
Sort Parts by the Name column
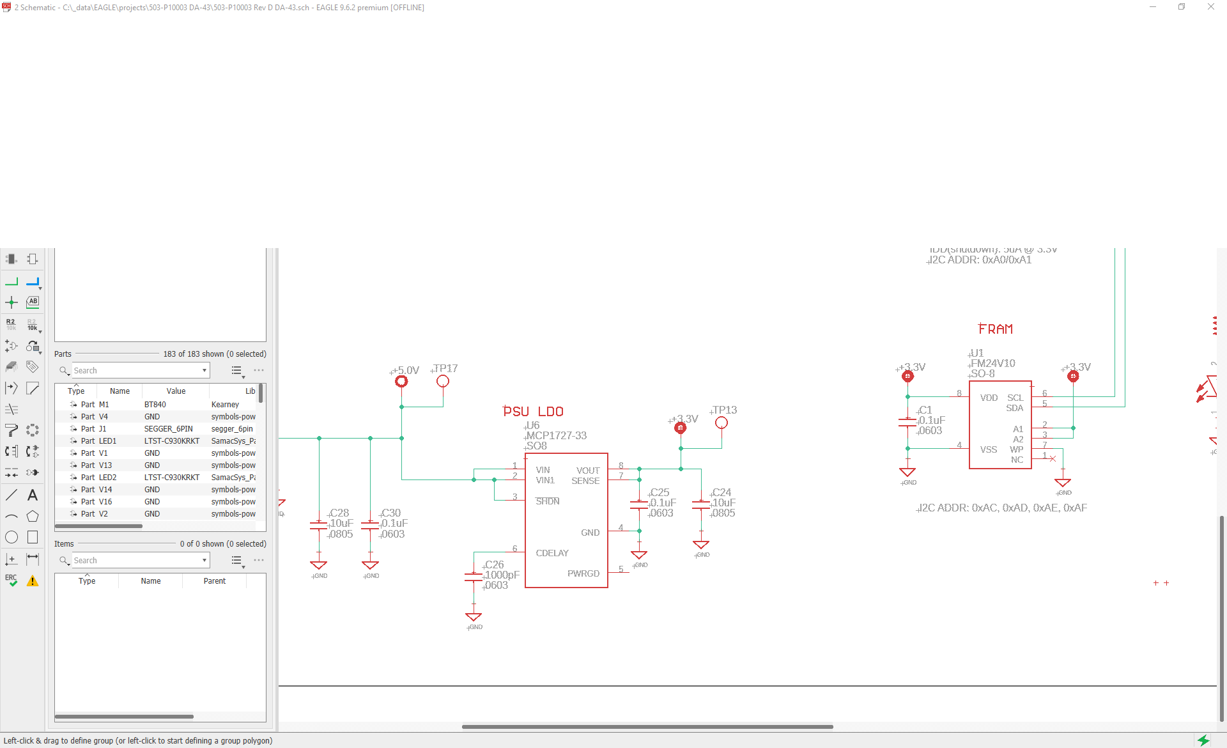coord(120,391)
